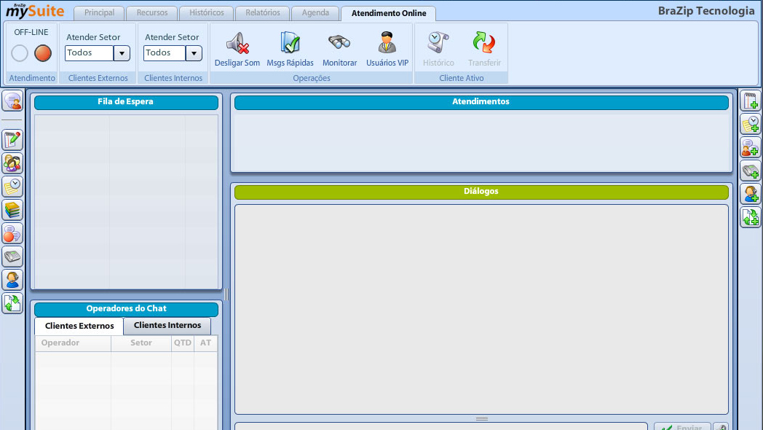Add new telephone entry in right sidebar

point(751,171)
